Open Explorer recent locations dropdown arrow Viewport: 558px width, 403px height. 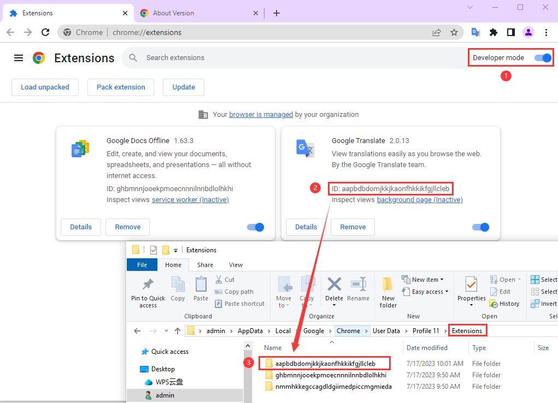166,331
